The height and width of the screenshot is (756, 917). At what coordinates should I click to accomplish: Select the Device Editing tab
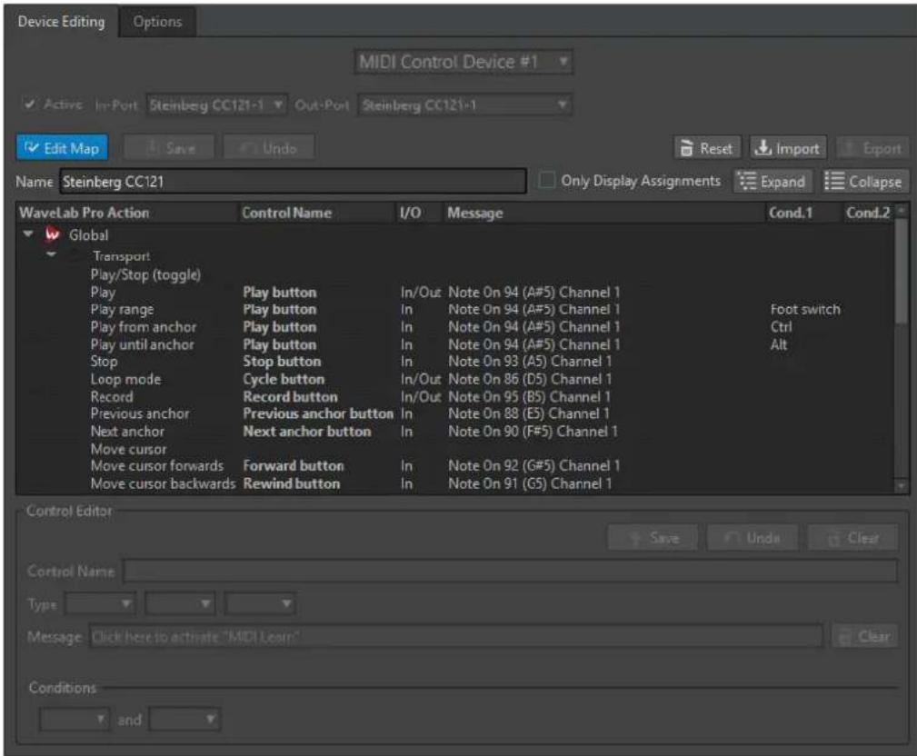[x=62, y=22]
